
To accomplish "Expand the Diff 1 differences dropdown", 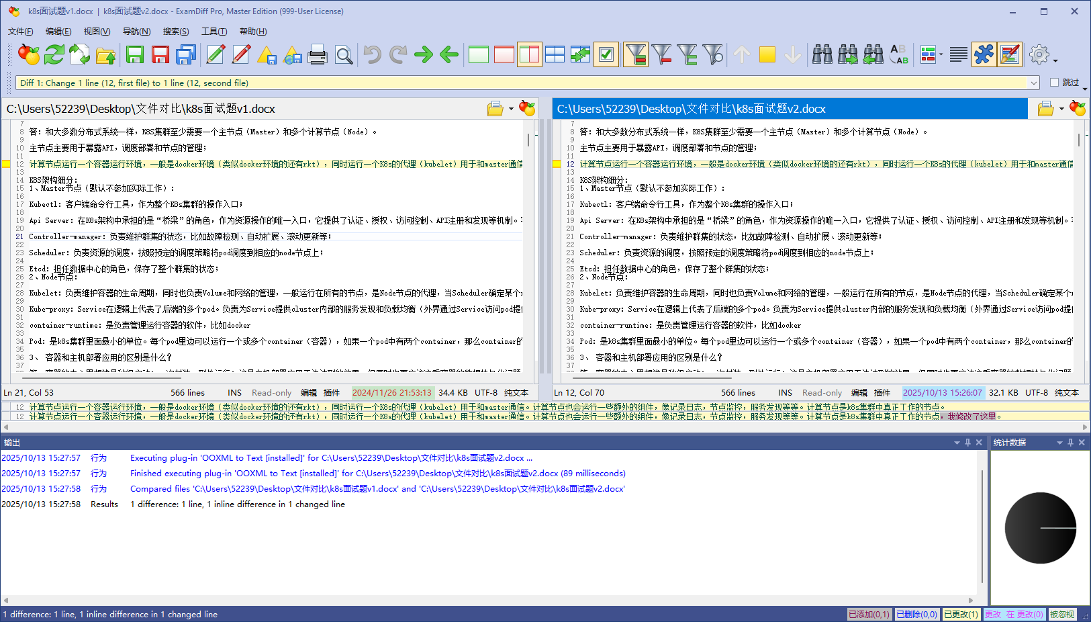I will tap(1034, 83).
